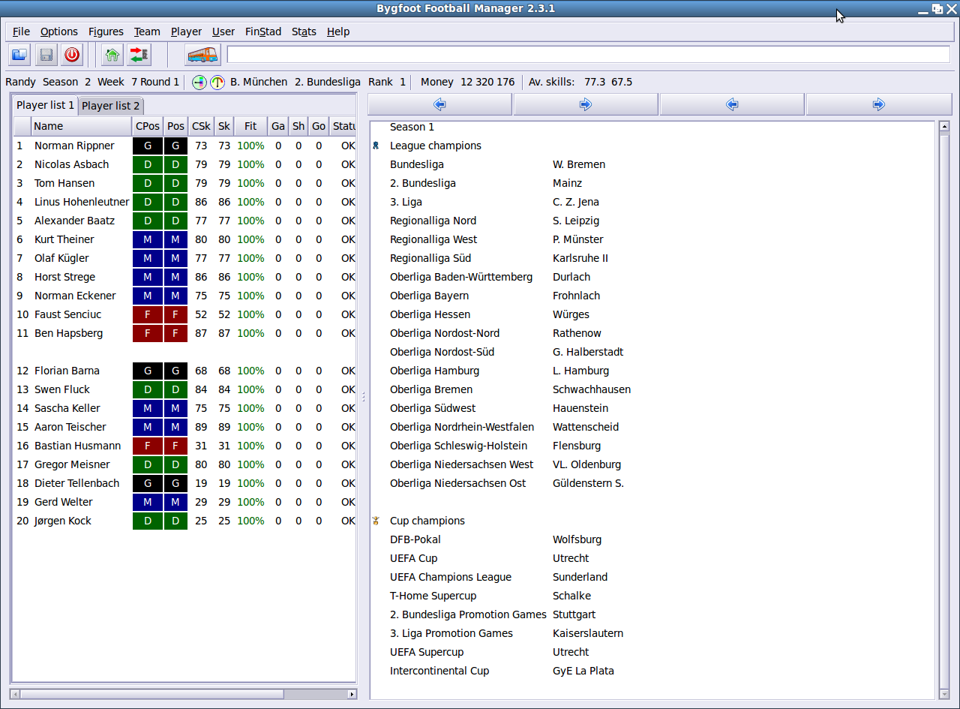Select player Horst Strege
960x709 pixels.
click(x=64, y=277)
